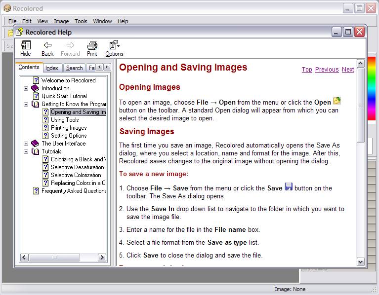
Task: Click the Recolored palette app icon
Action: point(7,8)
